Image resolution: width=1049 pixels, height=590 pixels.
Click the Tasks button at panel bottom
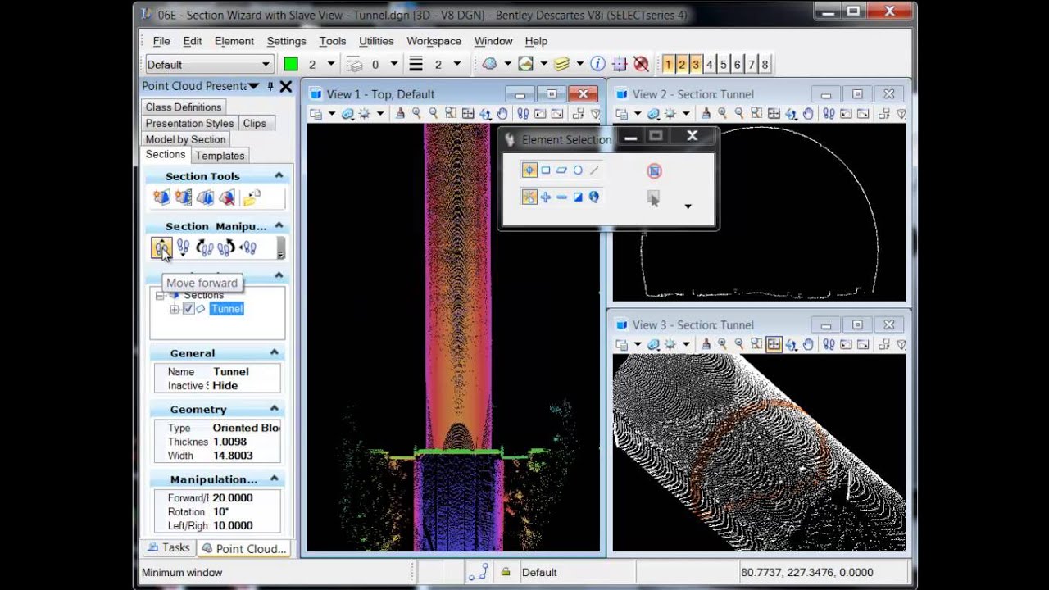[x=168, y=548]
